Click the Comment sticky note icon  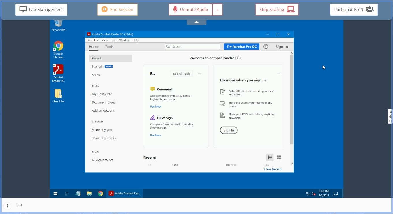(153, 89)
